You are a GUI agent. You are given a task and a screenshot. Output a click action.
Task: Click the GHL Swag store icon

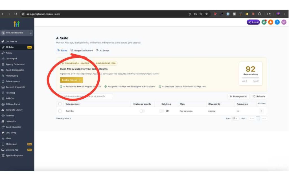(x=3, y=133)
